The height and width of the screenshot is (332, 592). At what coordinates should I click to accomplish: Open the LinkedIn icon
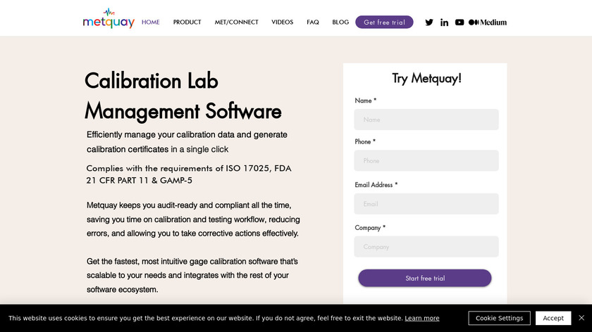444,23
